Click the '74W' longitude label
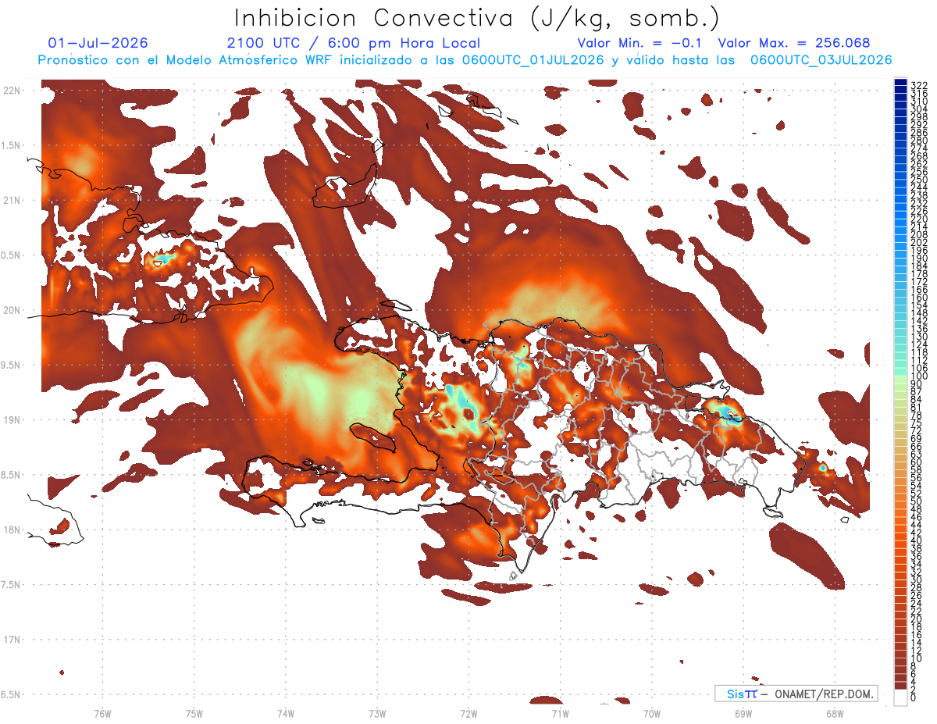Image resolution: width=937 pixels, height=724 pixels. [285, 714]
